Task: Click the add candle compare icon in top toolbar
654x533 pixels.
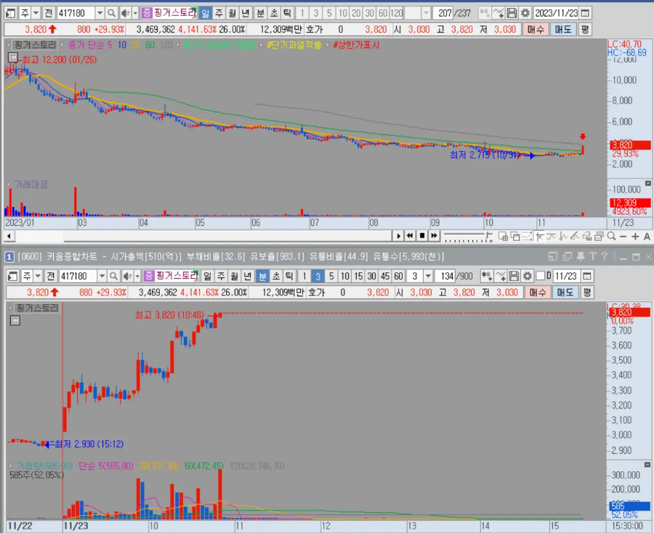Action: pos(484,13)
